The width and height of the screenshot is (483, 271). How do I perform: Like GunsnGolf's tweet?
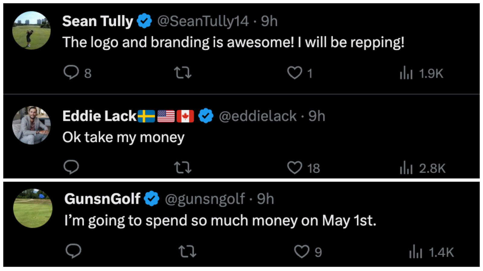click(302, 252)
